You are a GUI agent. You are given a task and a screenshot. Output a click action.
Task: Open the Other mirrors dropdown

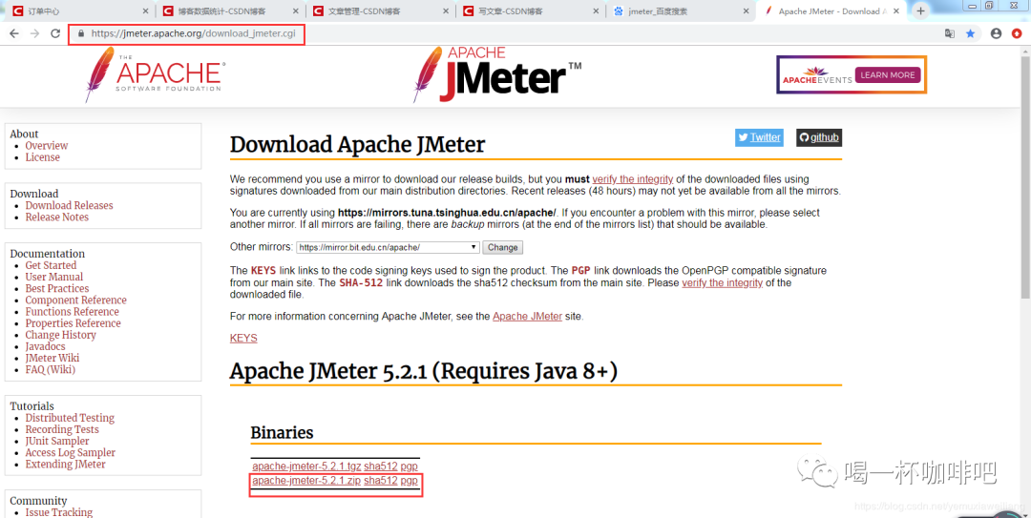click(388, 248)
